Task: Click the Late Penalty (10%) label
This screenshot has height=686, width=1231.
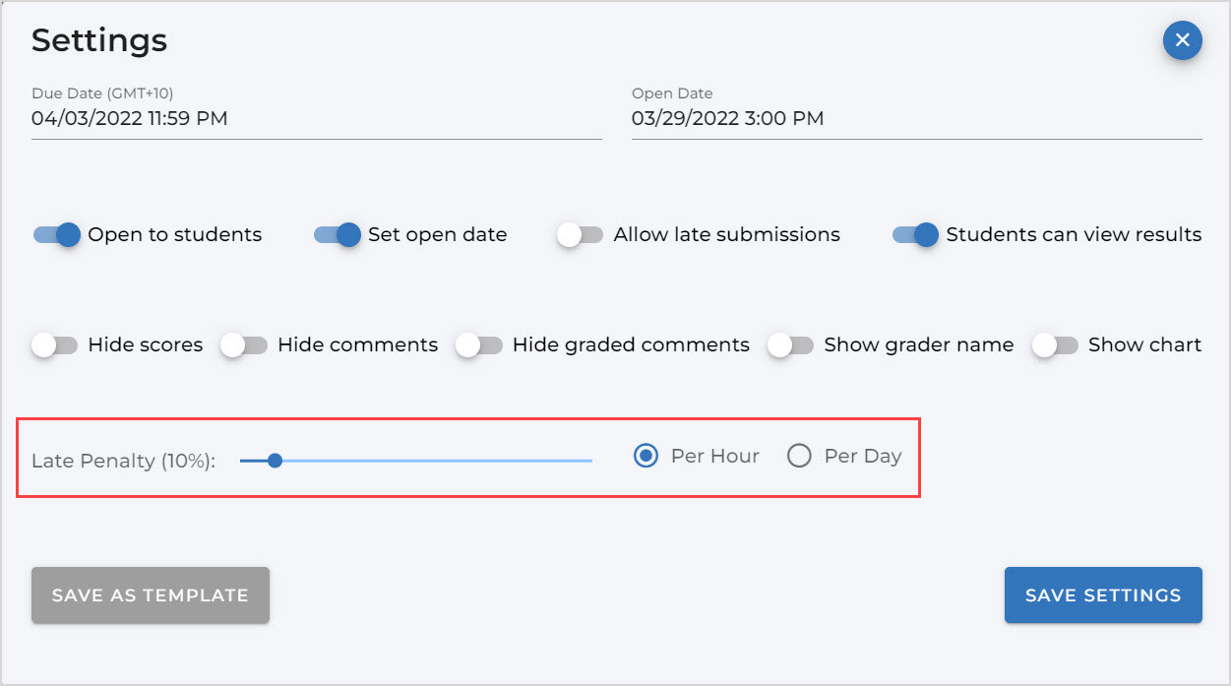Action: [x=123, y=461]
